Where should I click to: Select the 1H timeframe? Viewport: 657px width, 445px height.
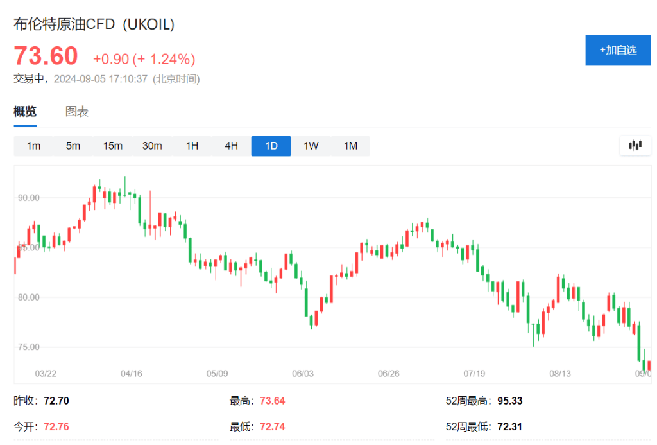click(192, 146)
